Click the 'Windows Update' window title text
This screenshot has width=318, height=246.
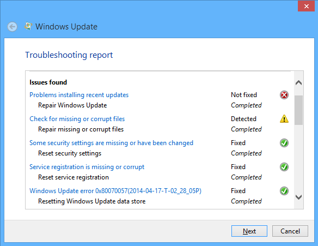(66, 27)
